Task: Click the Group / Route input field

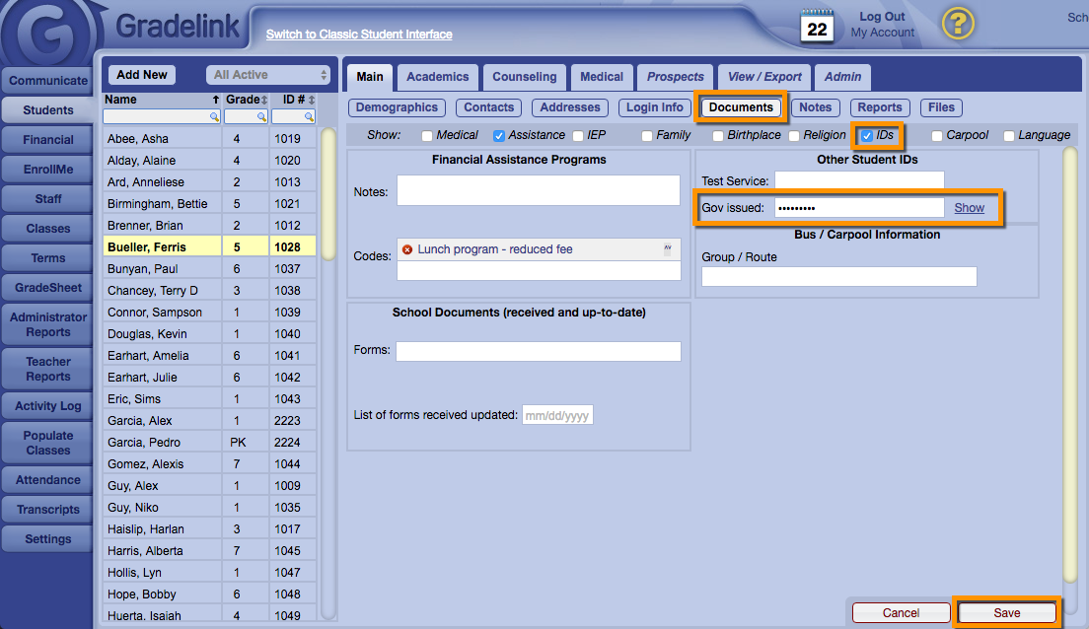Action: pyautogui.click(x=838, y=277)
